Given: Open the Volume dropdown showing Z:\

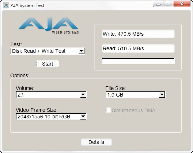Looking at the screenshot, I should (x=51, y=95).
